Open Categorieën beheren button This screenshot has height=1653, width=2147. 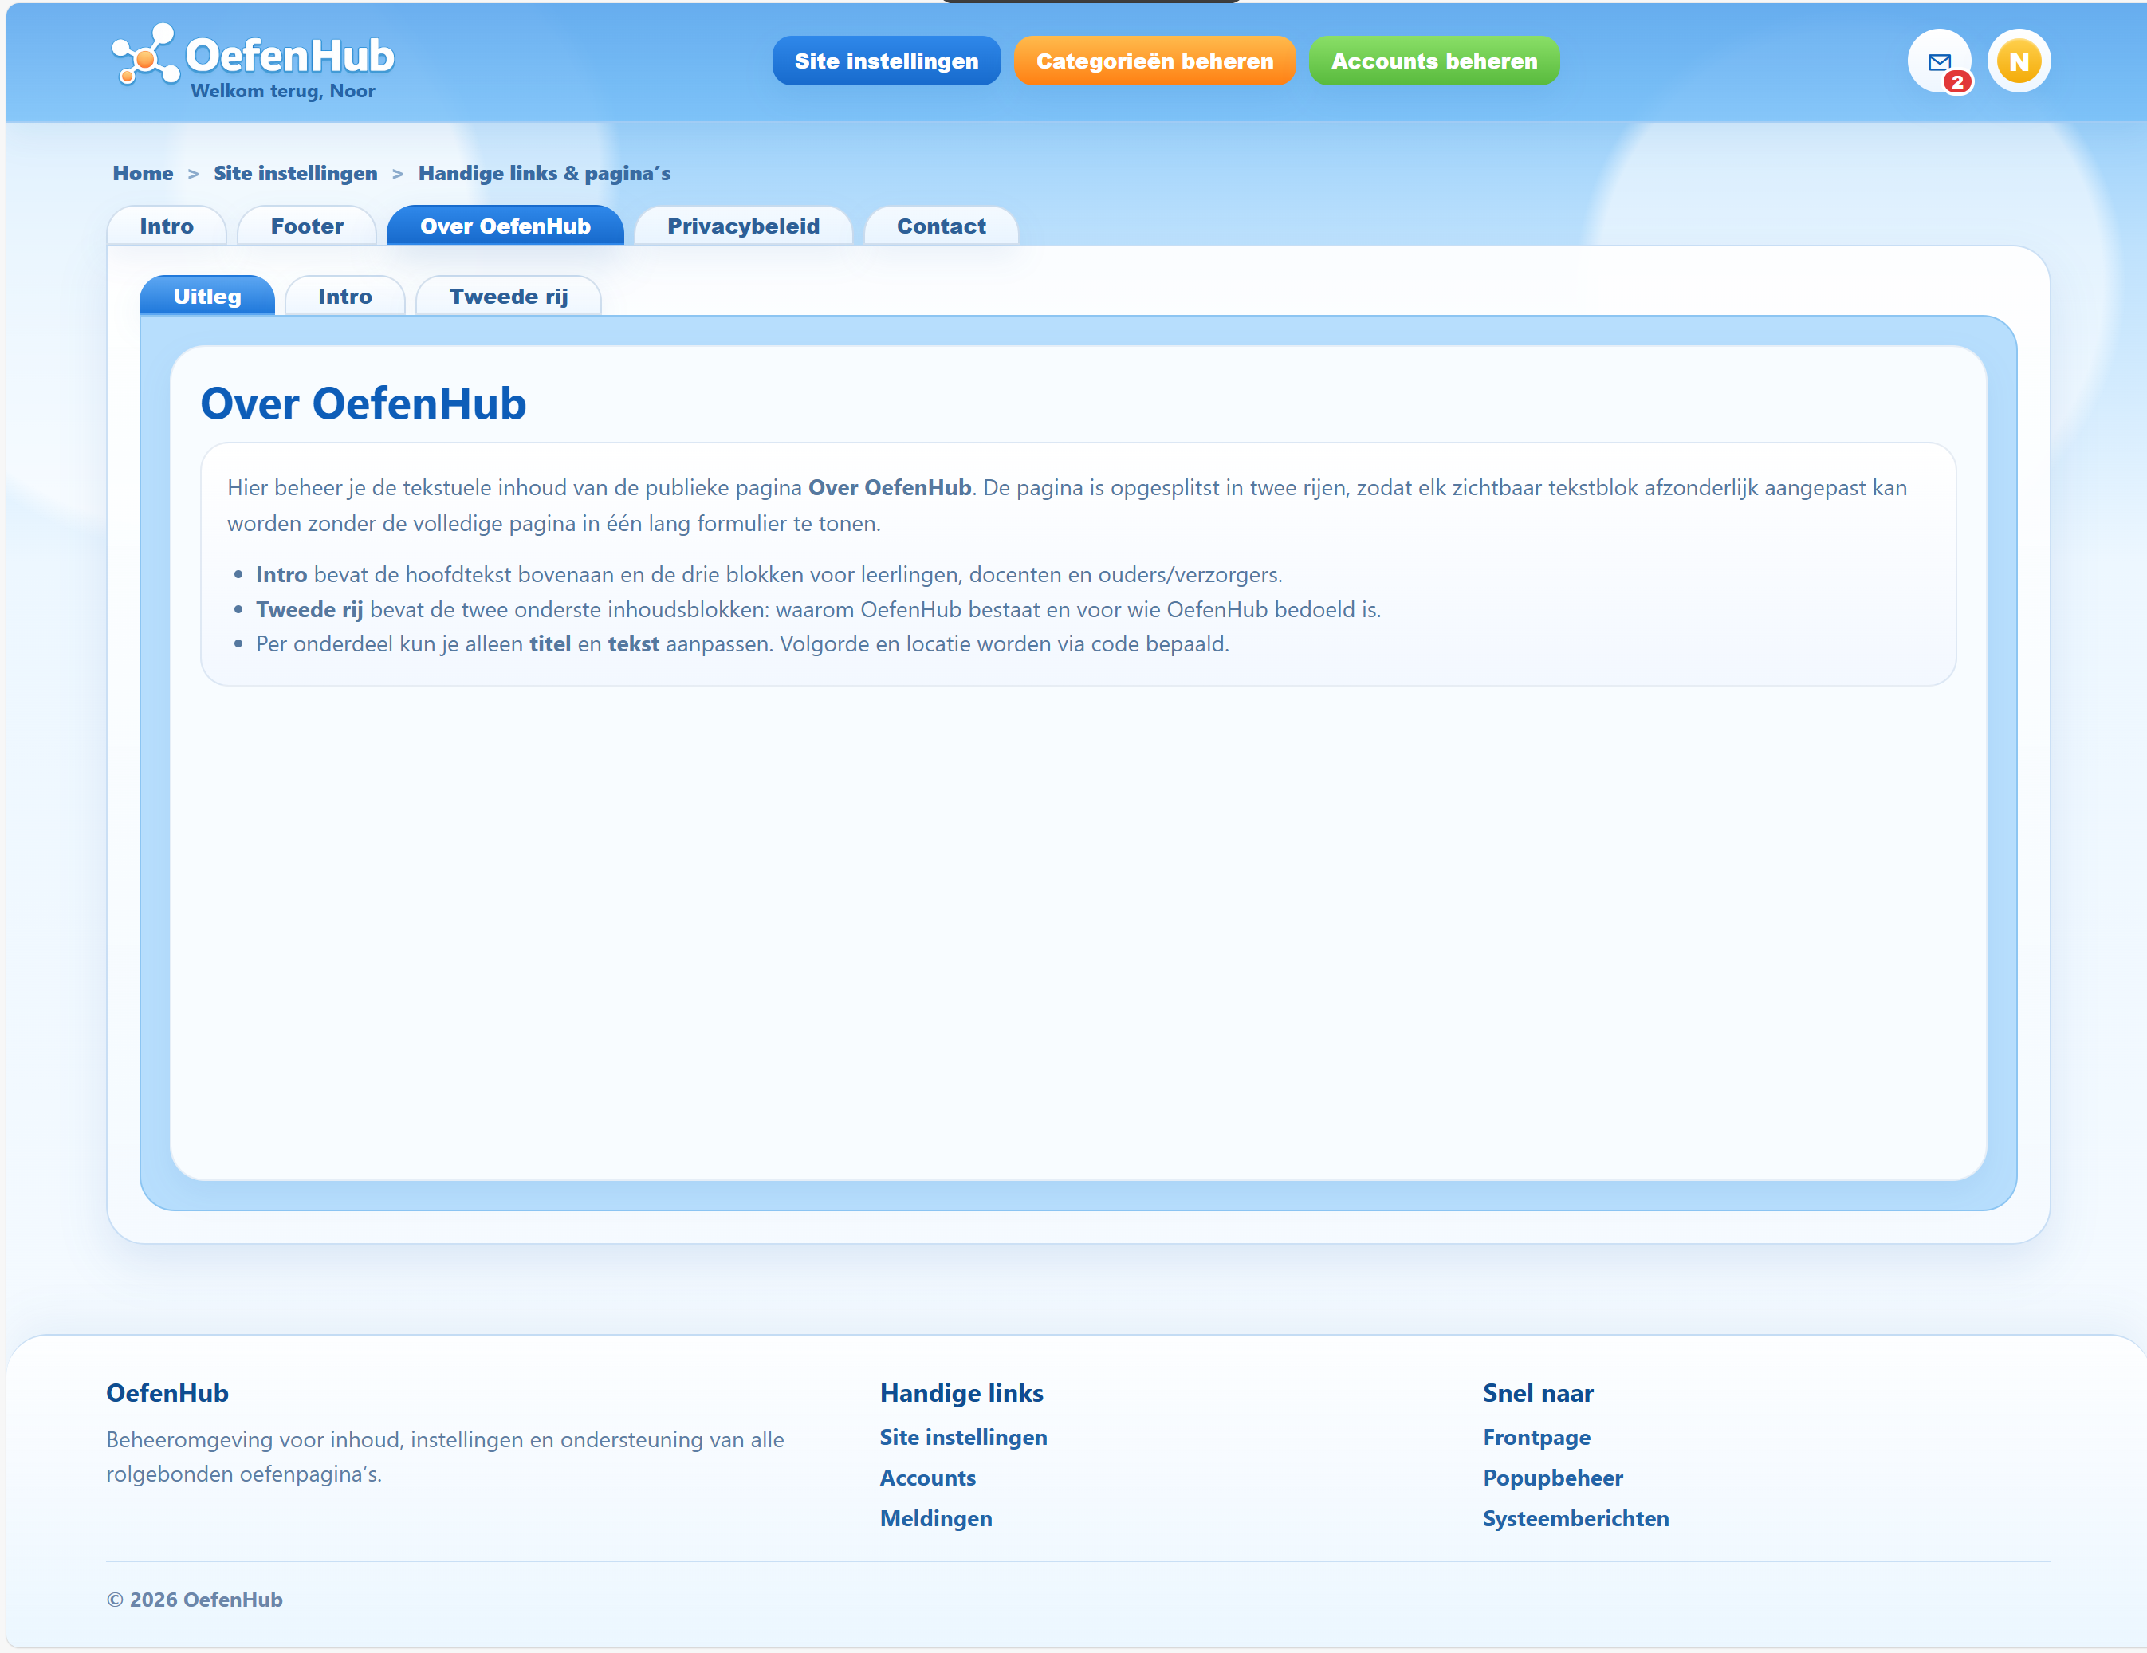(1154, 61)
